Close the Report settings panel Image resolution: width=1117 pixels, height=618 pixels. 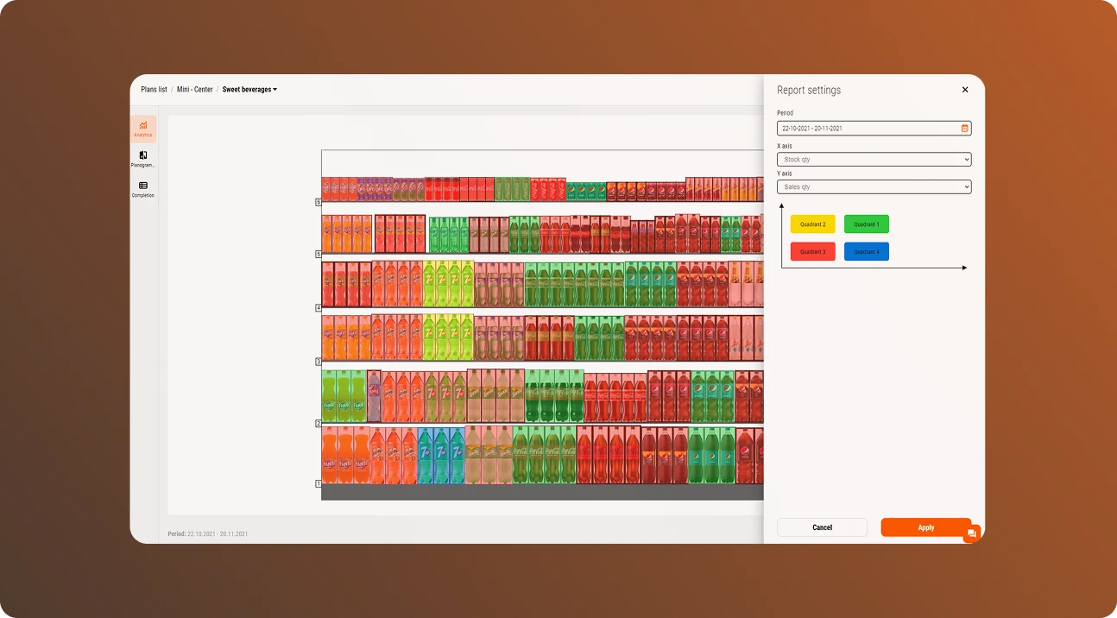(x=965, y=90)
